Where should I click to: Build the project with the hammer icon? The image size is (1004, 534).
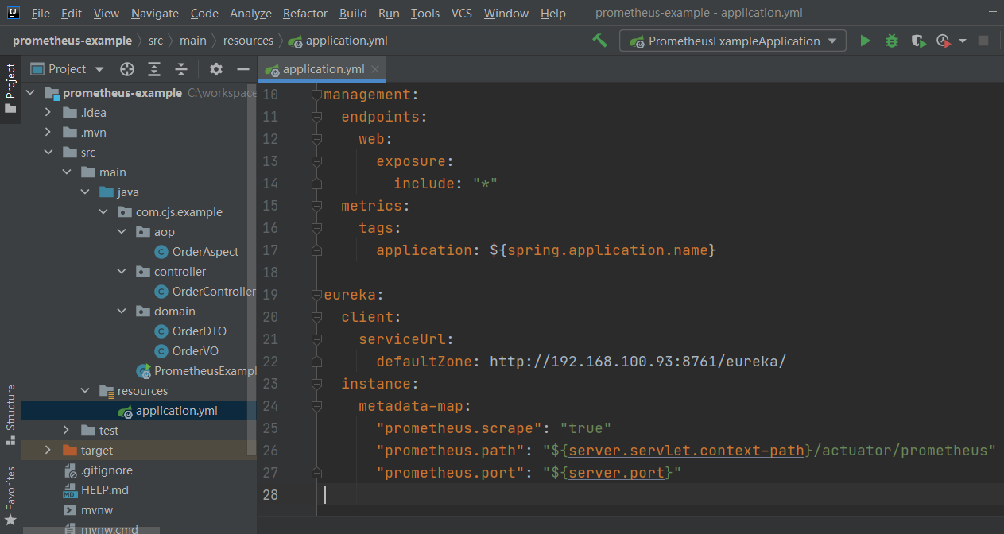(x=600, y=41)
